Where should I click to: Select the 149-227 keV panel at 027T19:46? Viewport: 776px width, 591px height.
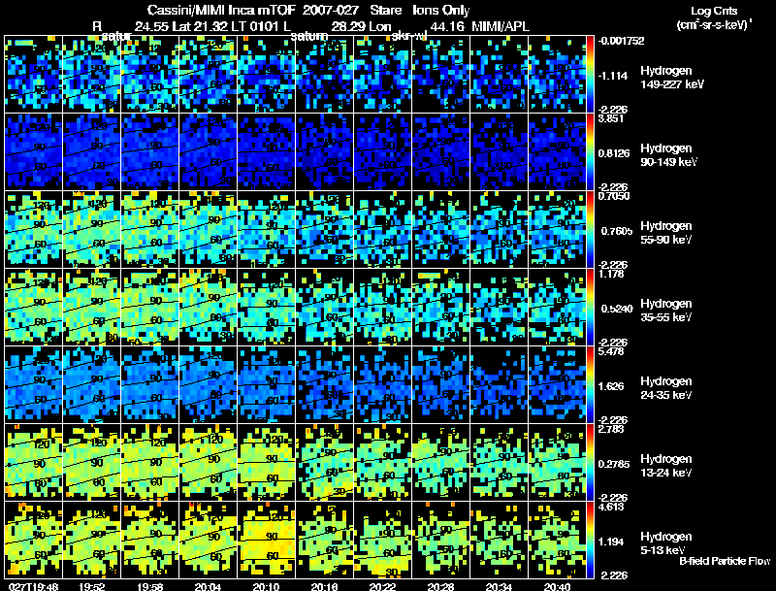click(33, 75)
